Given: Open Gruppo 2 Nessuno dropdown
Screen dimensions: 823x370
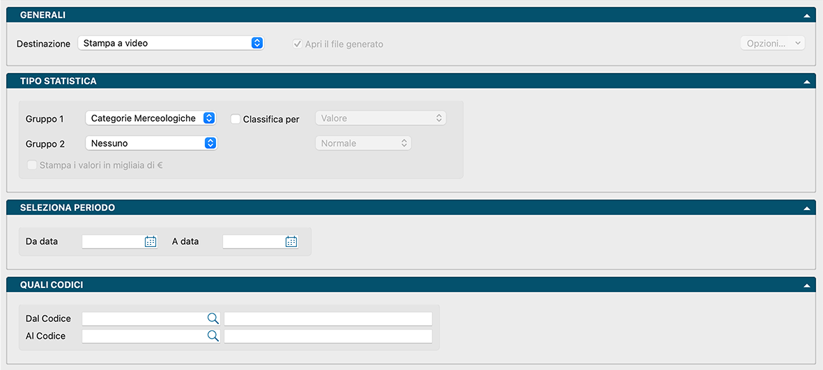Looking at the screenshot, I should pos(151,143).
